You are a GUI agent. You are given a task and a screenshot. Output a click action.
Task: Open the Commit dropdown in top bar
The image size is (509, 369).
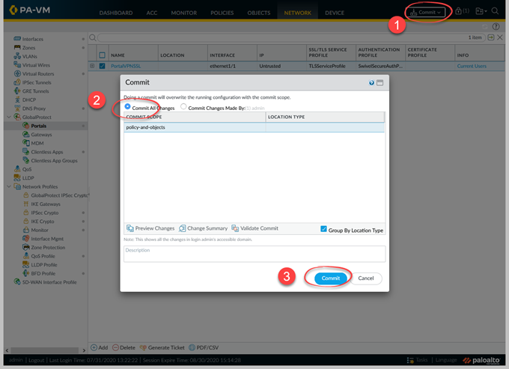coord(427,12)
